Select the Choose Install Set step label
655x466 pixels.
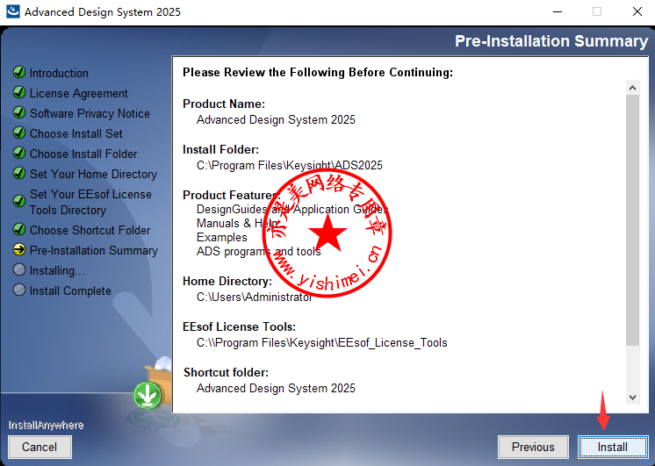pyautogui.click(x=76, y=133)
